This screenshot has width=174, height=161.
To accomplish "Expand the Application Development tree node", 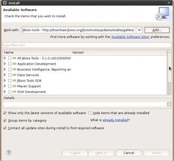I will (5, 64).
